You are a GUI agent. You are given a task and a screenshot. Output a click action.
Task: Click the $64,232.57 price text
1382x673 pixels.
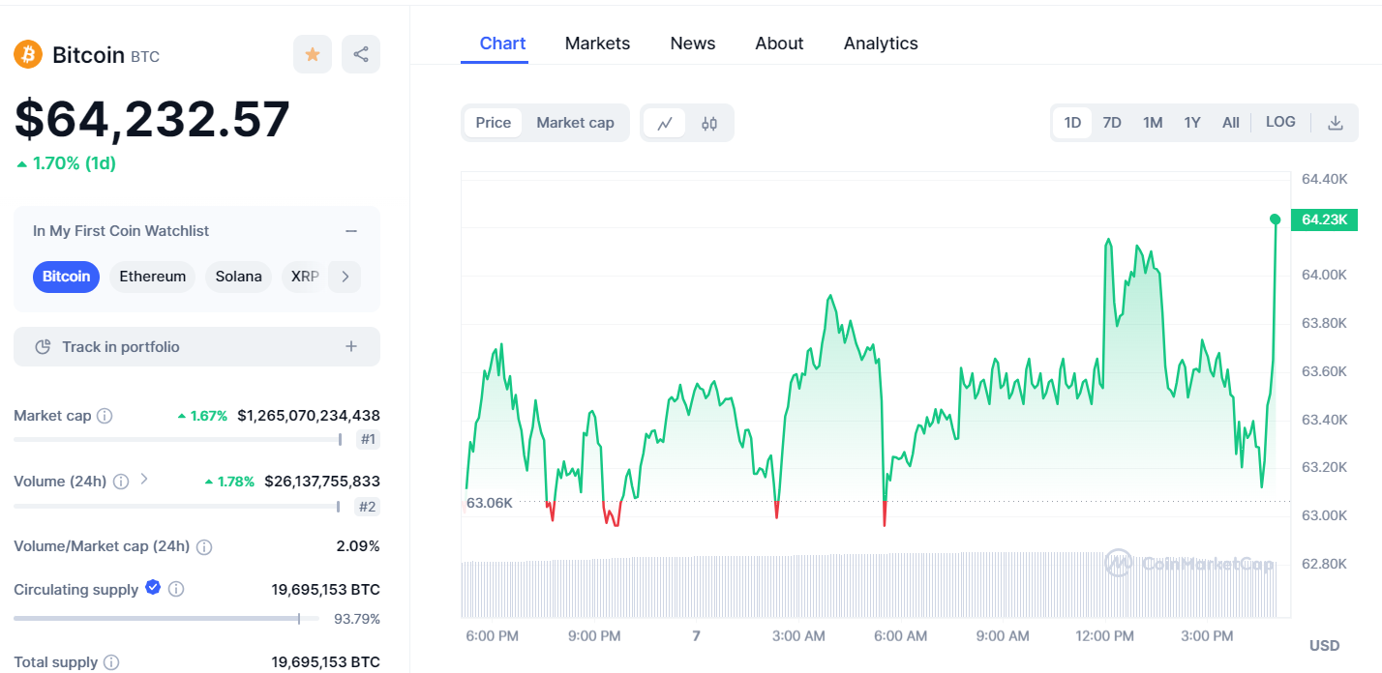point(152,120)
